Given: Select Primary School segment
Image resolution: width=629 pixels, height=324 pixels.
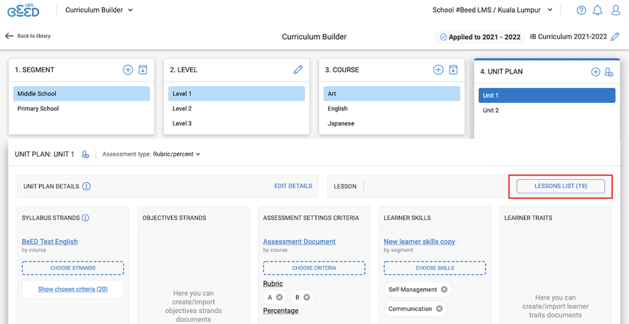Looking at the screenshot, I should 82,109.
